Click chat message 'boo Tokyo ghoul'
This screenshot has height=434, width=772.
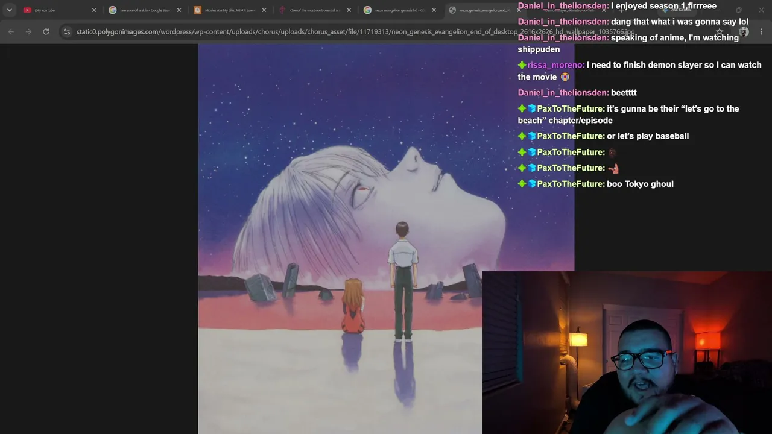[x=640, y=184]
